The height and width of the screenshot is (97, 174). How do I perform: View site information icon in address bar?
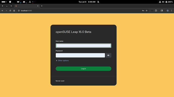(x=19, y=11)
